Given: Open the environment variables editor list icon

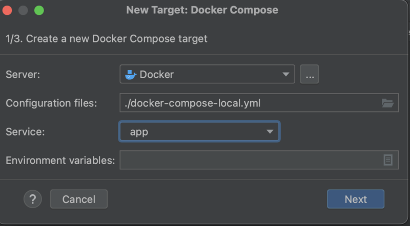Looking at the screenshot, I should (388, 160).
